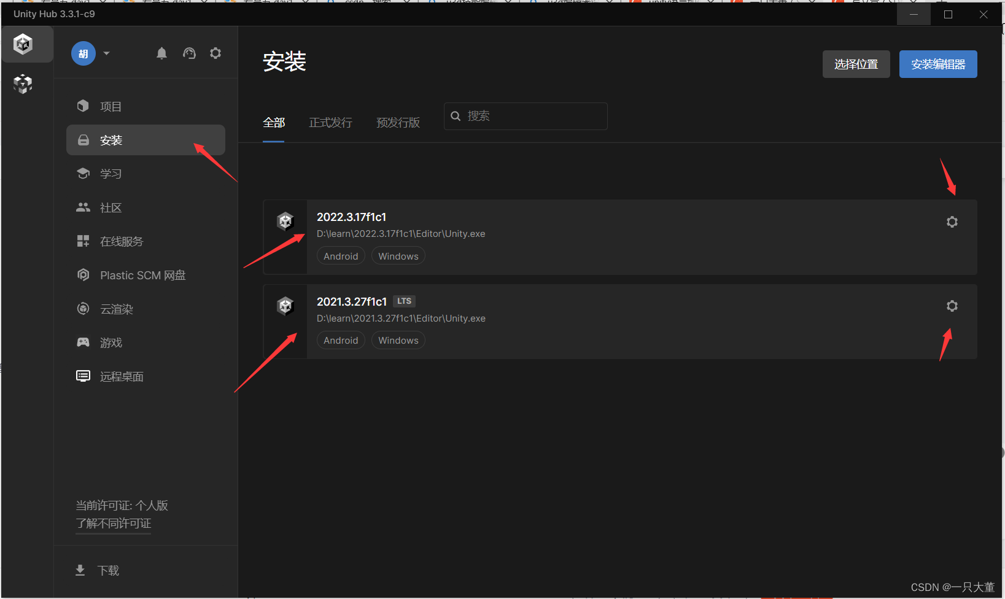Click Android tag under 2021.3.27f1c1
Screen dimensions: 1005x599
[x=341, y=340]
